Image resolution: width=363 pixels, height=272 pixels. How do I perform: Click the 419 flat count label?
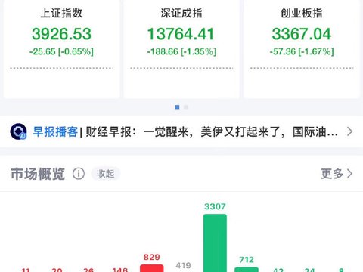pyautogui.click(x=183, y=265)
